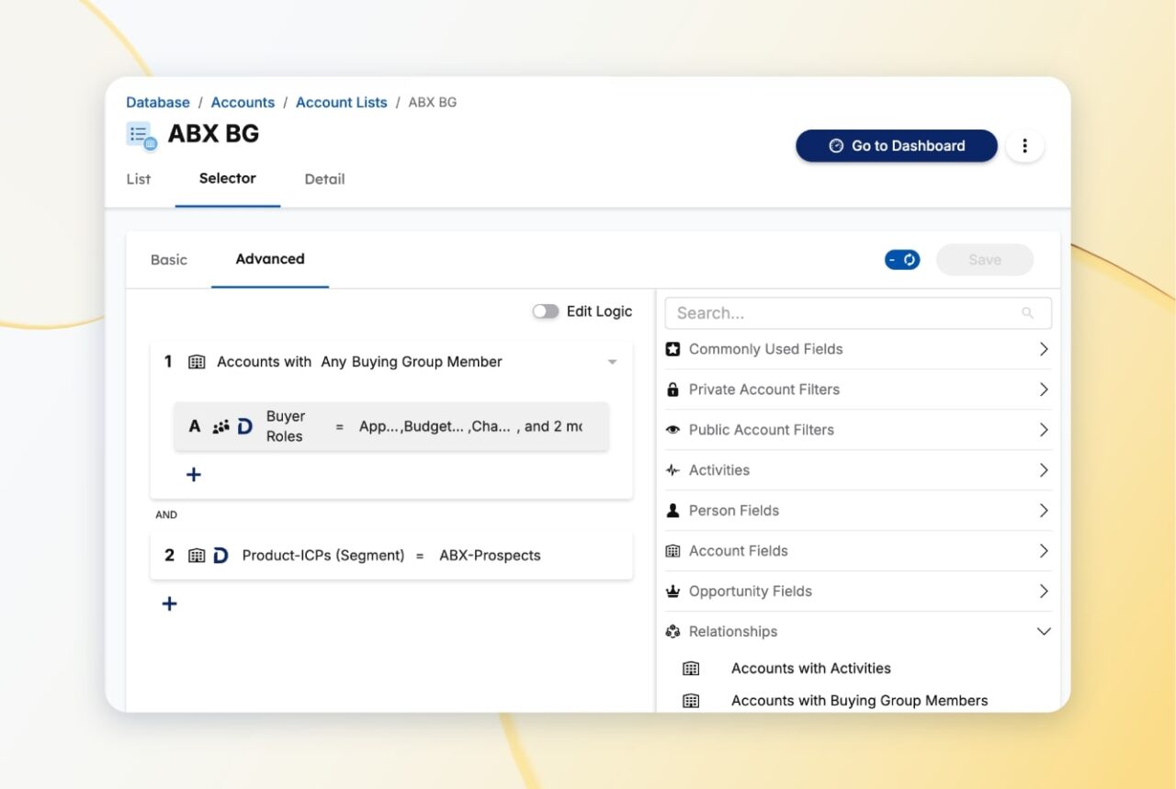Screen dimensions: 1176x789
Task: Click the Public Account Filters eye icon
Action: [673, 430]
